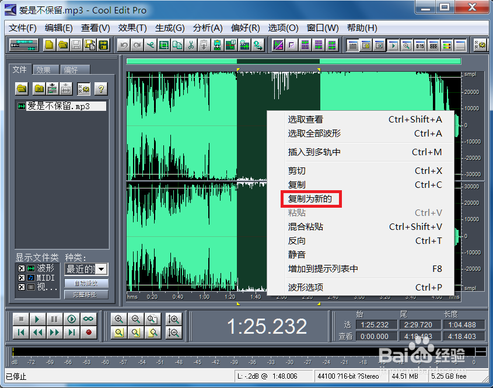Open the 编辑(E) menu

tap(58, 28)
